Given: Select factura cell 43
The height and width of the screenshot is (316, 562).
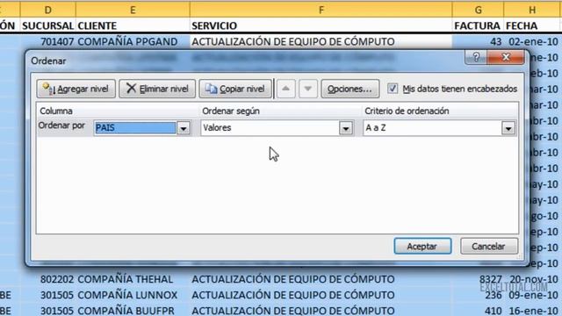Looking at the screenshot, I should click(478, 42).
